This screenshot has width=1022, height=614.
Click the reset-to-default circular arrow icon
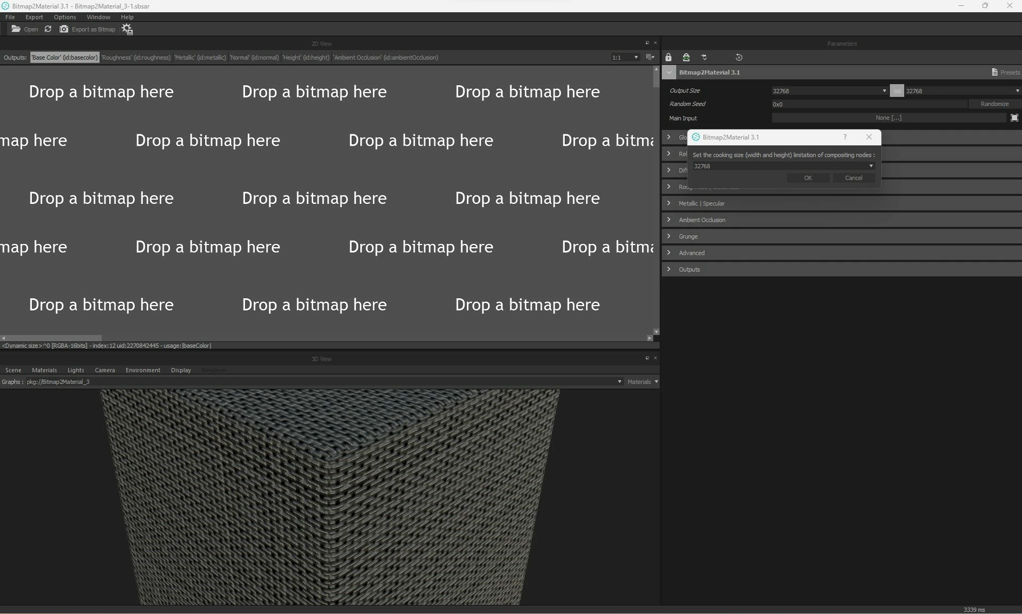739,57
